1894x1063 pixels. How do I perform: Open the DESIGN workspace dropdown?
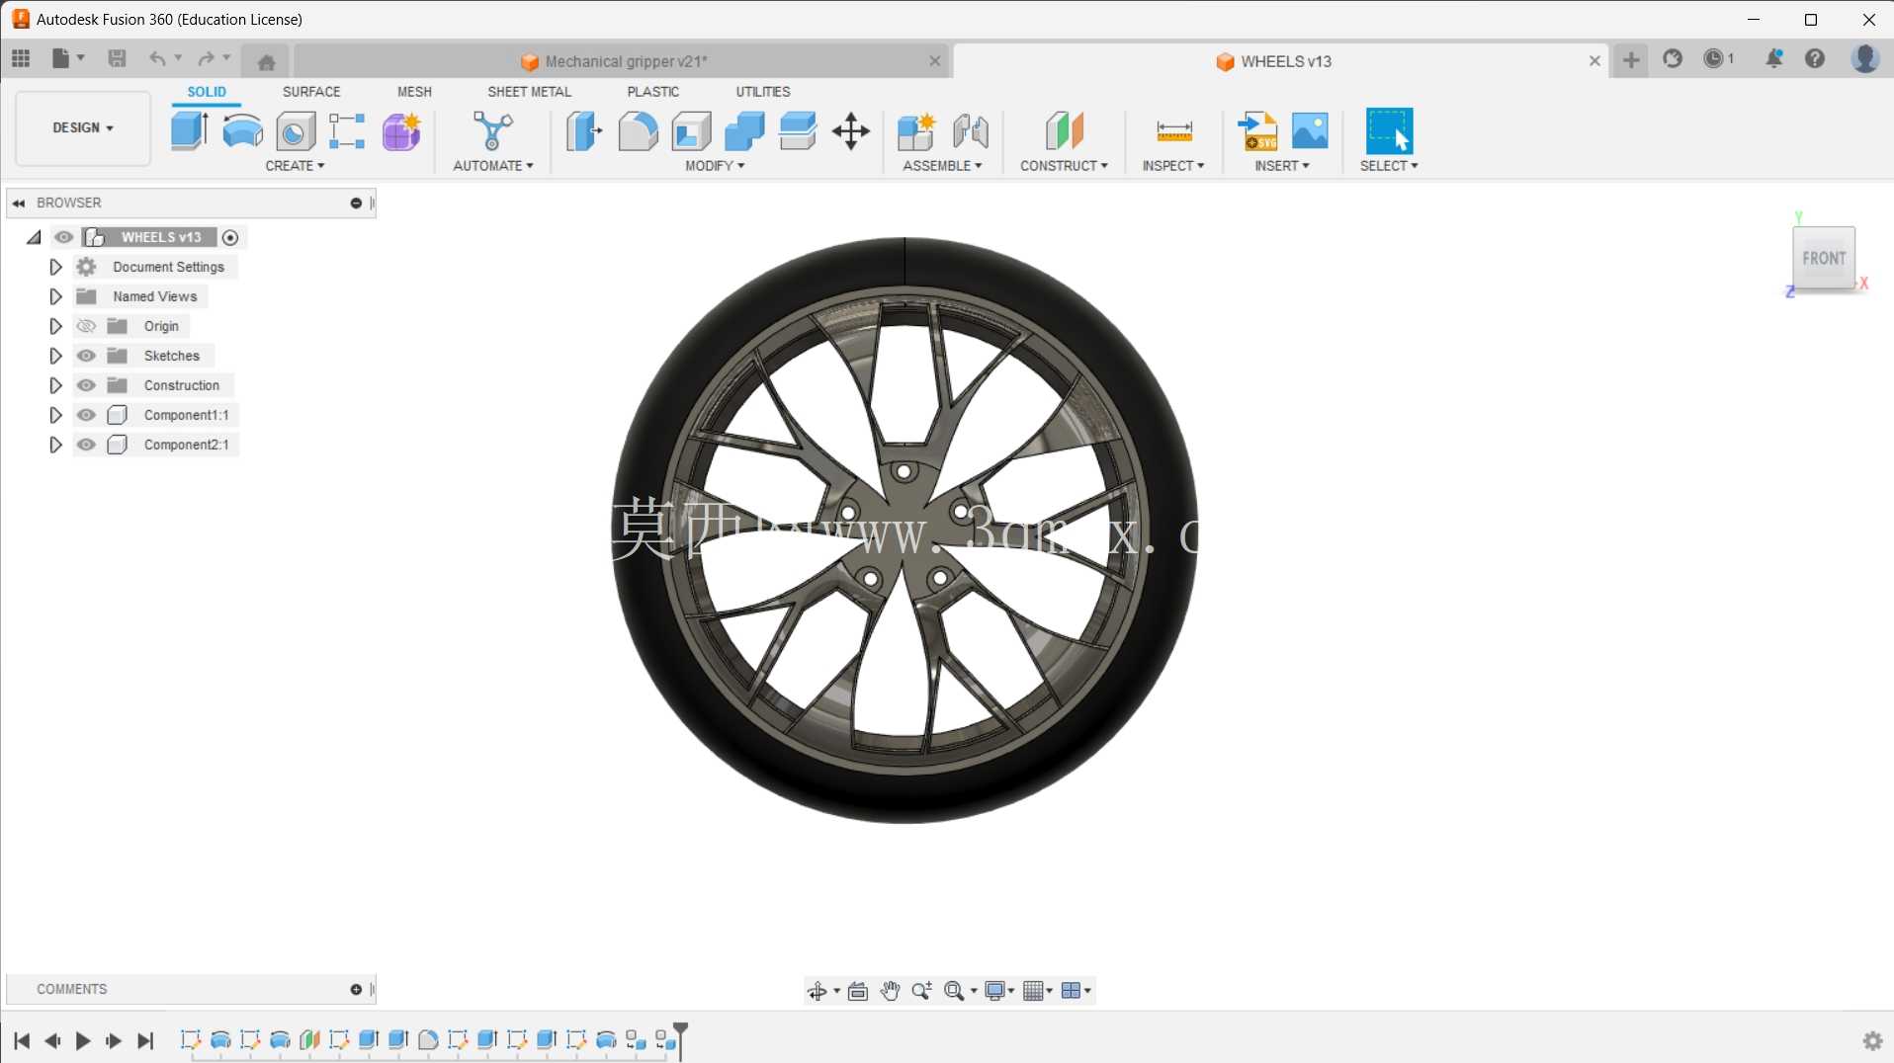coord(83,128)
